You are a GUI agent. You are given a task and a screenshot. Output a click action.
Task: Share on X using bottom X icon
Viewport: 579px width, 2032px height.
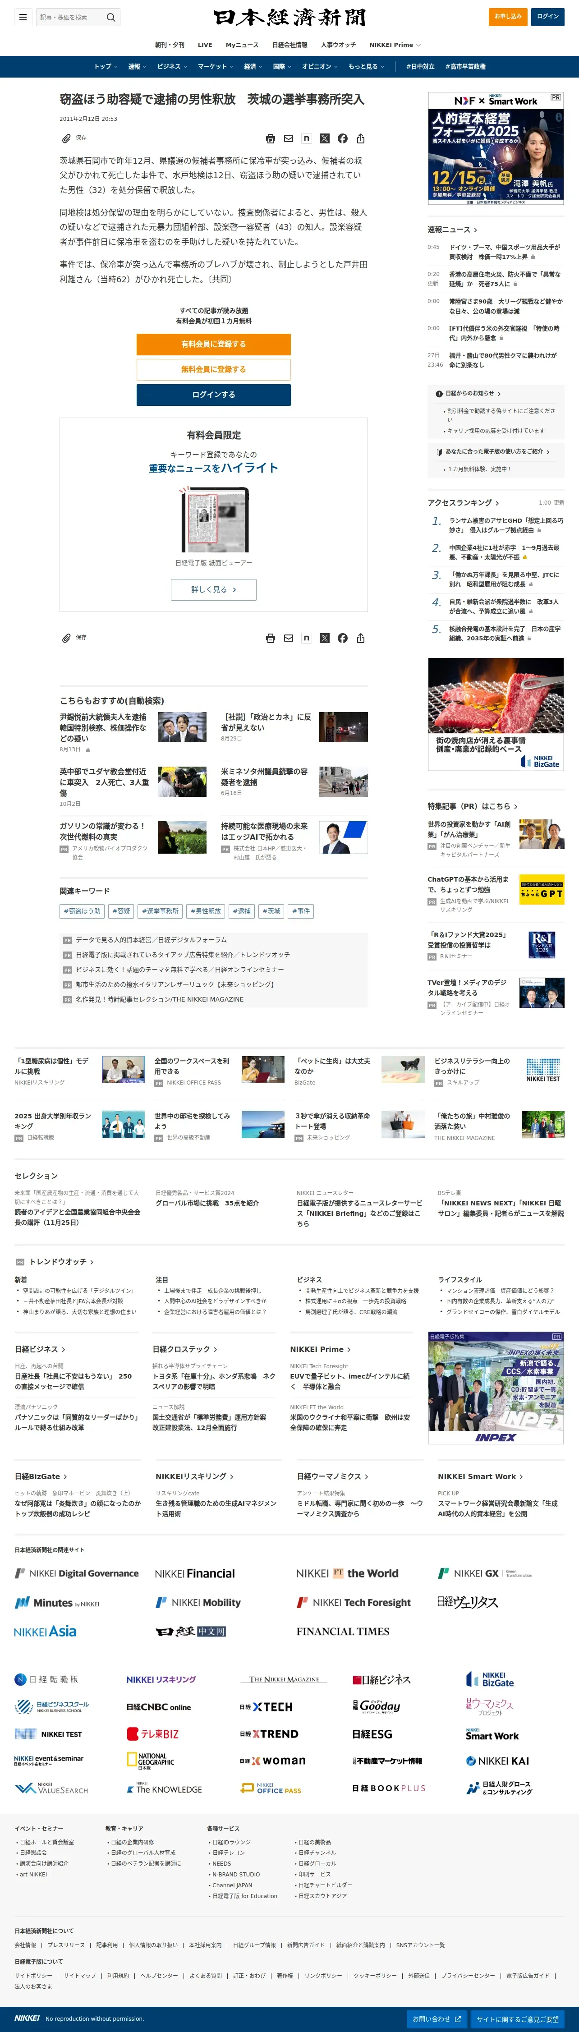[324, 638]
